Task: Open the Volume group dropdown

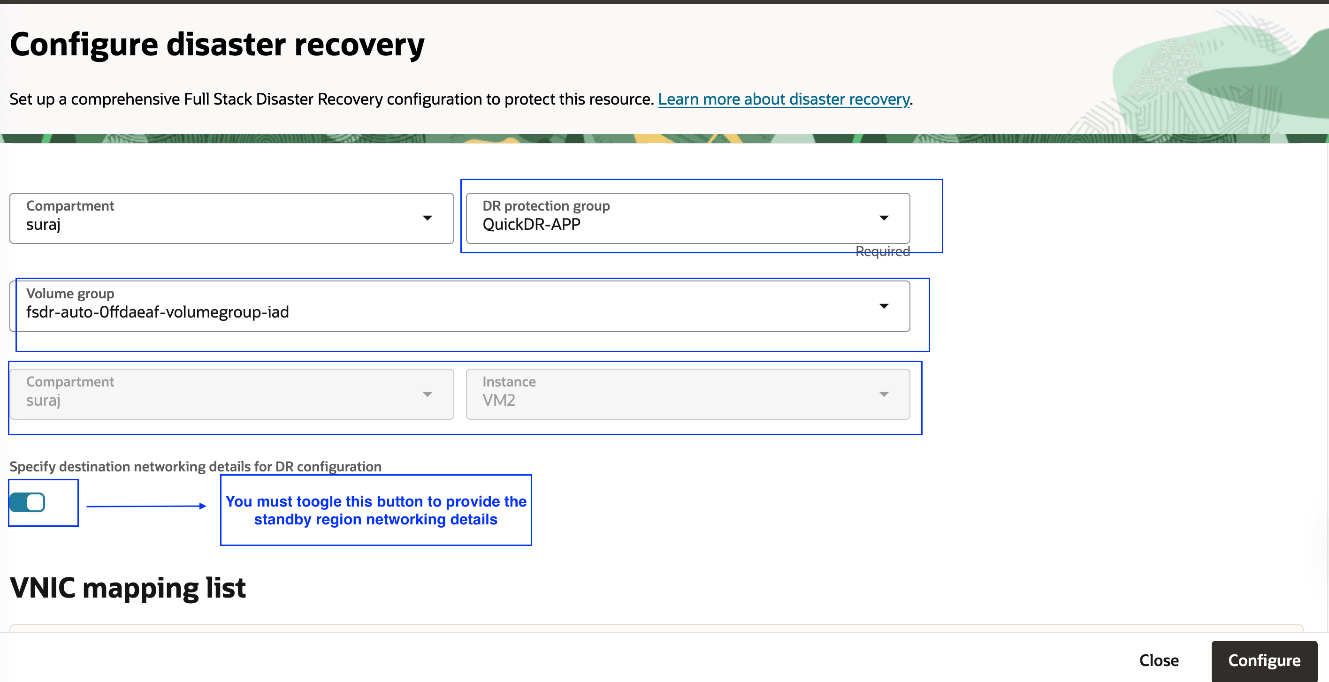Action: [460, 306]
